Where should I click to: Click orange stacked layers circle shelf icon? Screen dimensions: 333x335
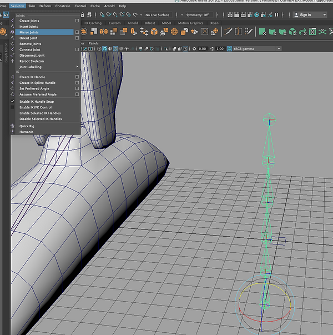click(x=84, y=32)
